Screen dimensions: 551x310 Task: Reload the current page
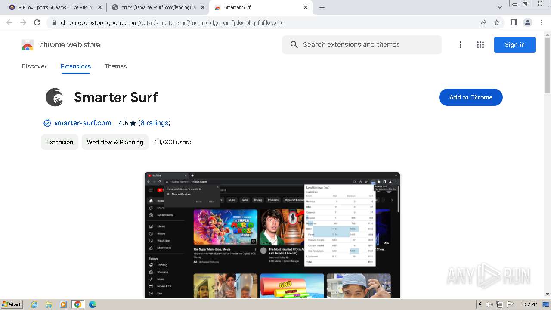[37, 22]
